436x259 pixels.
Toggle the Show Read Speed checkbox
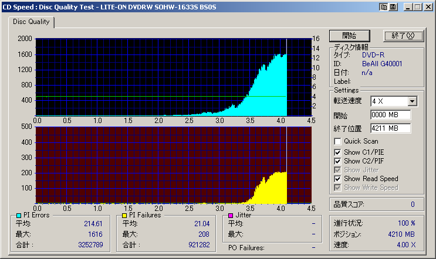pyautogui.click(x=337, y=179)
